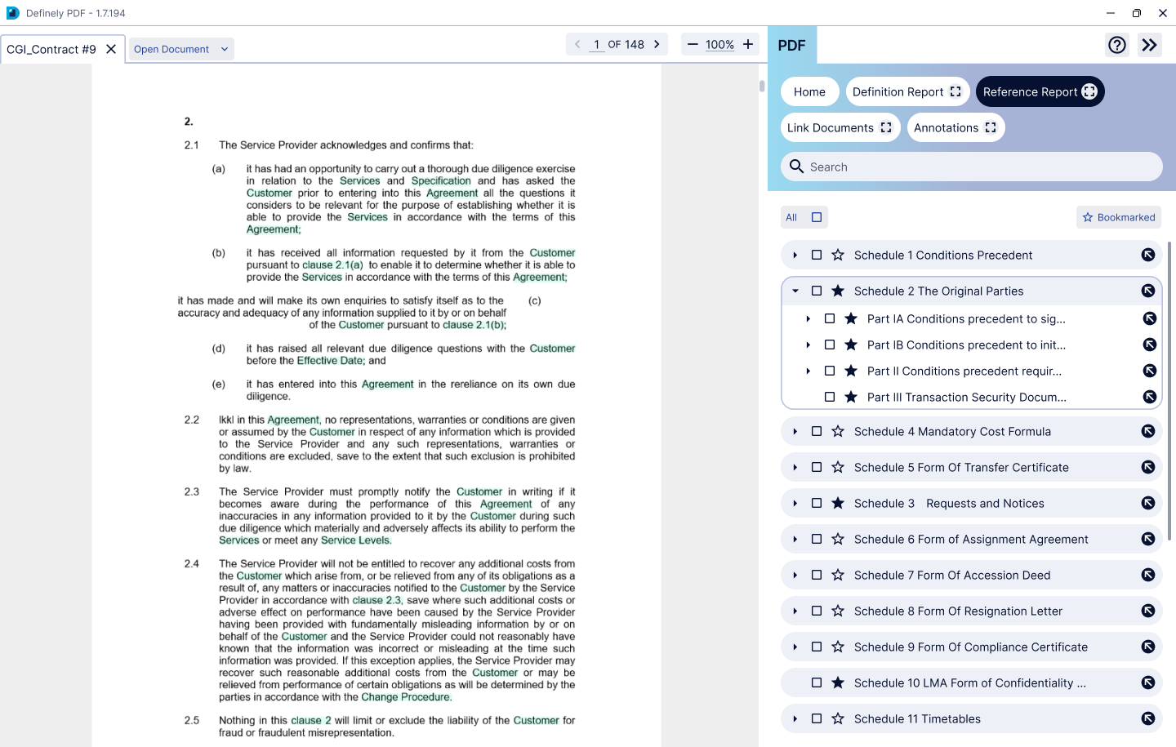Check the Schedule 2 The Original Parties checkbox
The height and width of the screenshot is (747, 1176).
click(x=817, y=291)
